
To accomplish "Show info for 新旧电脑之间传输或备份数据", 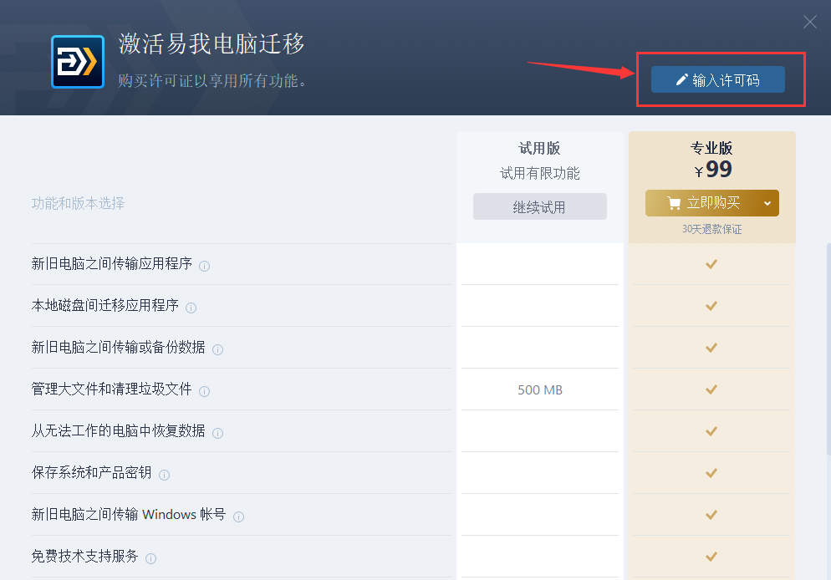I will 217,349.
